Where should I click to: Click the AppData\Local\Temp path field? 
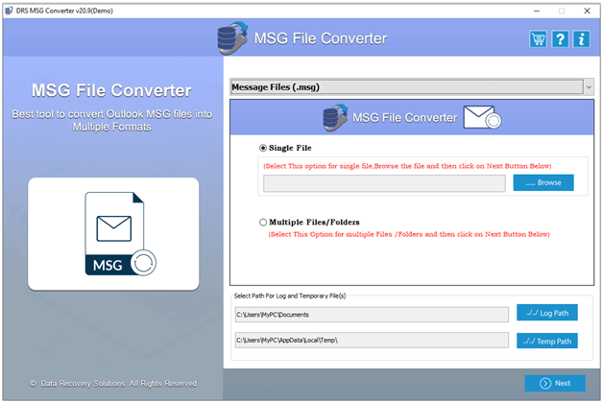click(372, 341)
